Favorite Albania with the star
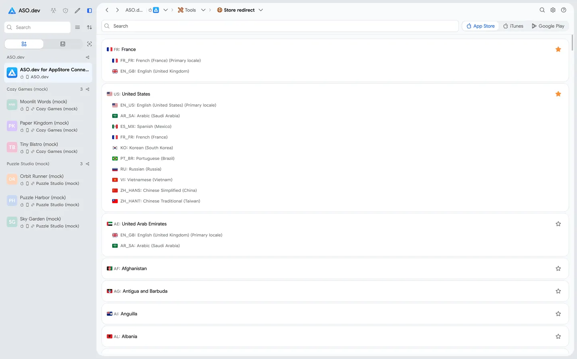The width and height of the screenshot is (577, 359). [558, 337]
